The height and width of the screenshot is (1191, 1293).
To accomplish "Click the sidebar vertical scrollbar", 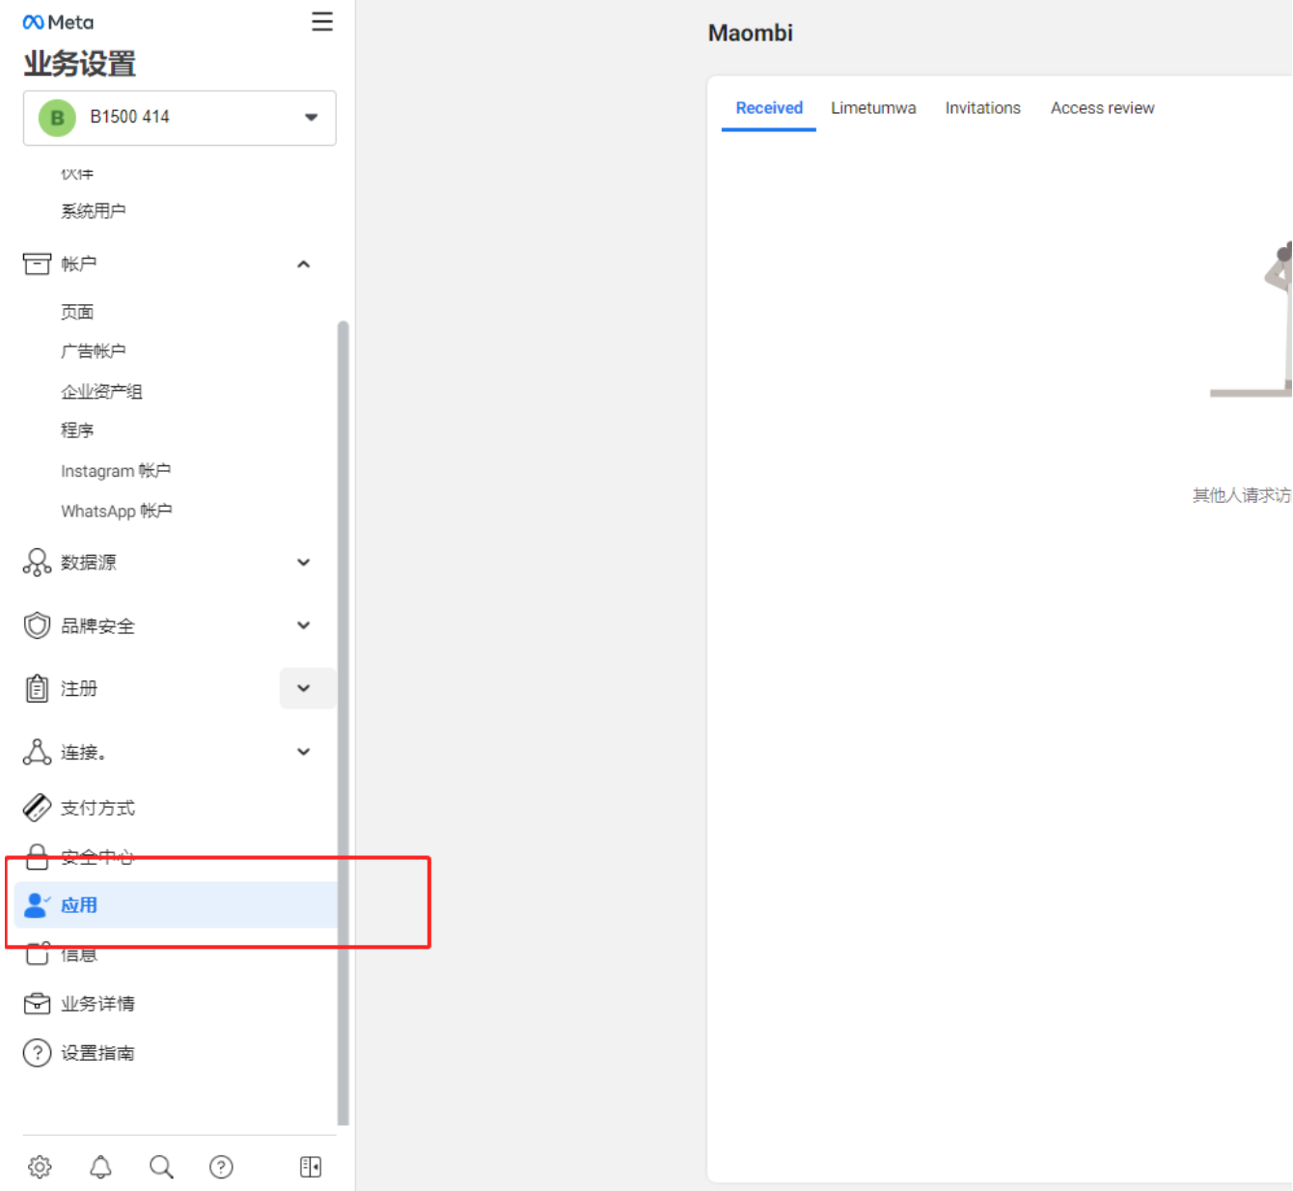I will (343, 722).
